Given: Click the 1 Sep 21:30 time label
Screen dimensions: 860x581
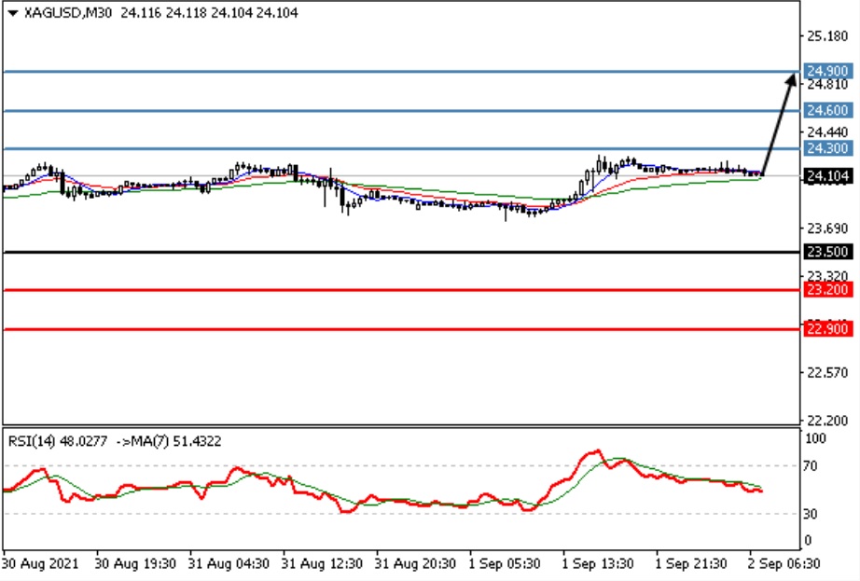Looking at the screenshot, I should pos(691,563).
